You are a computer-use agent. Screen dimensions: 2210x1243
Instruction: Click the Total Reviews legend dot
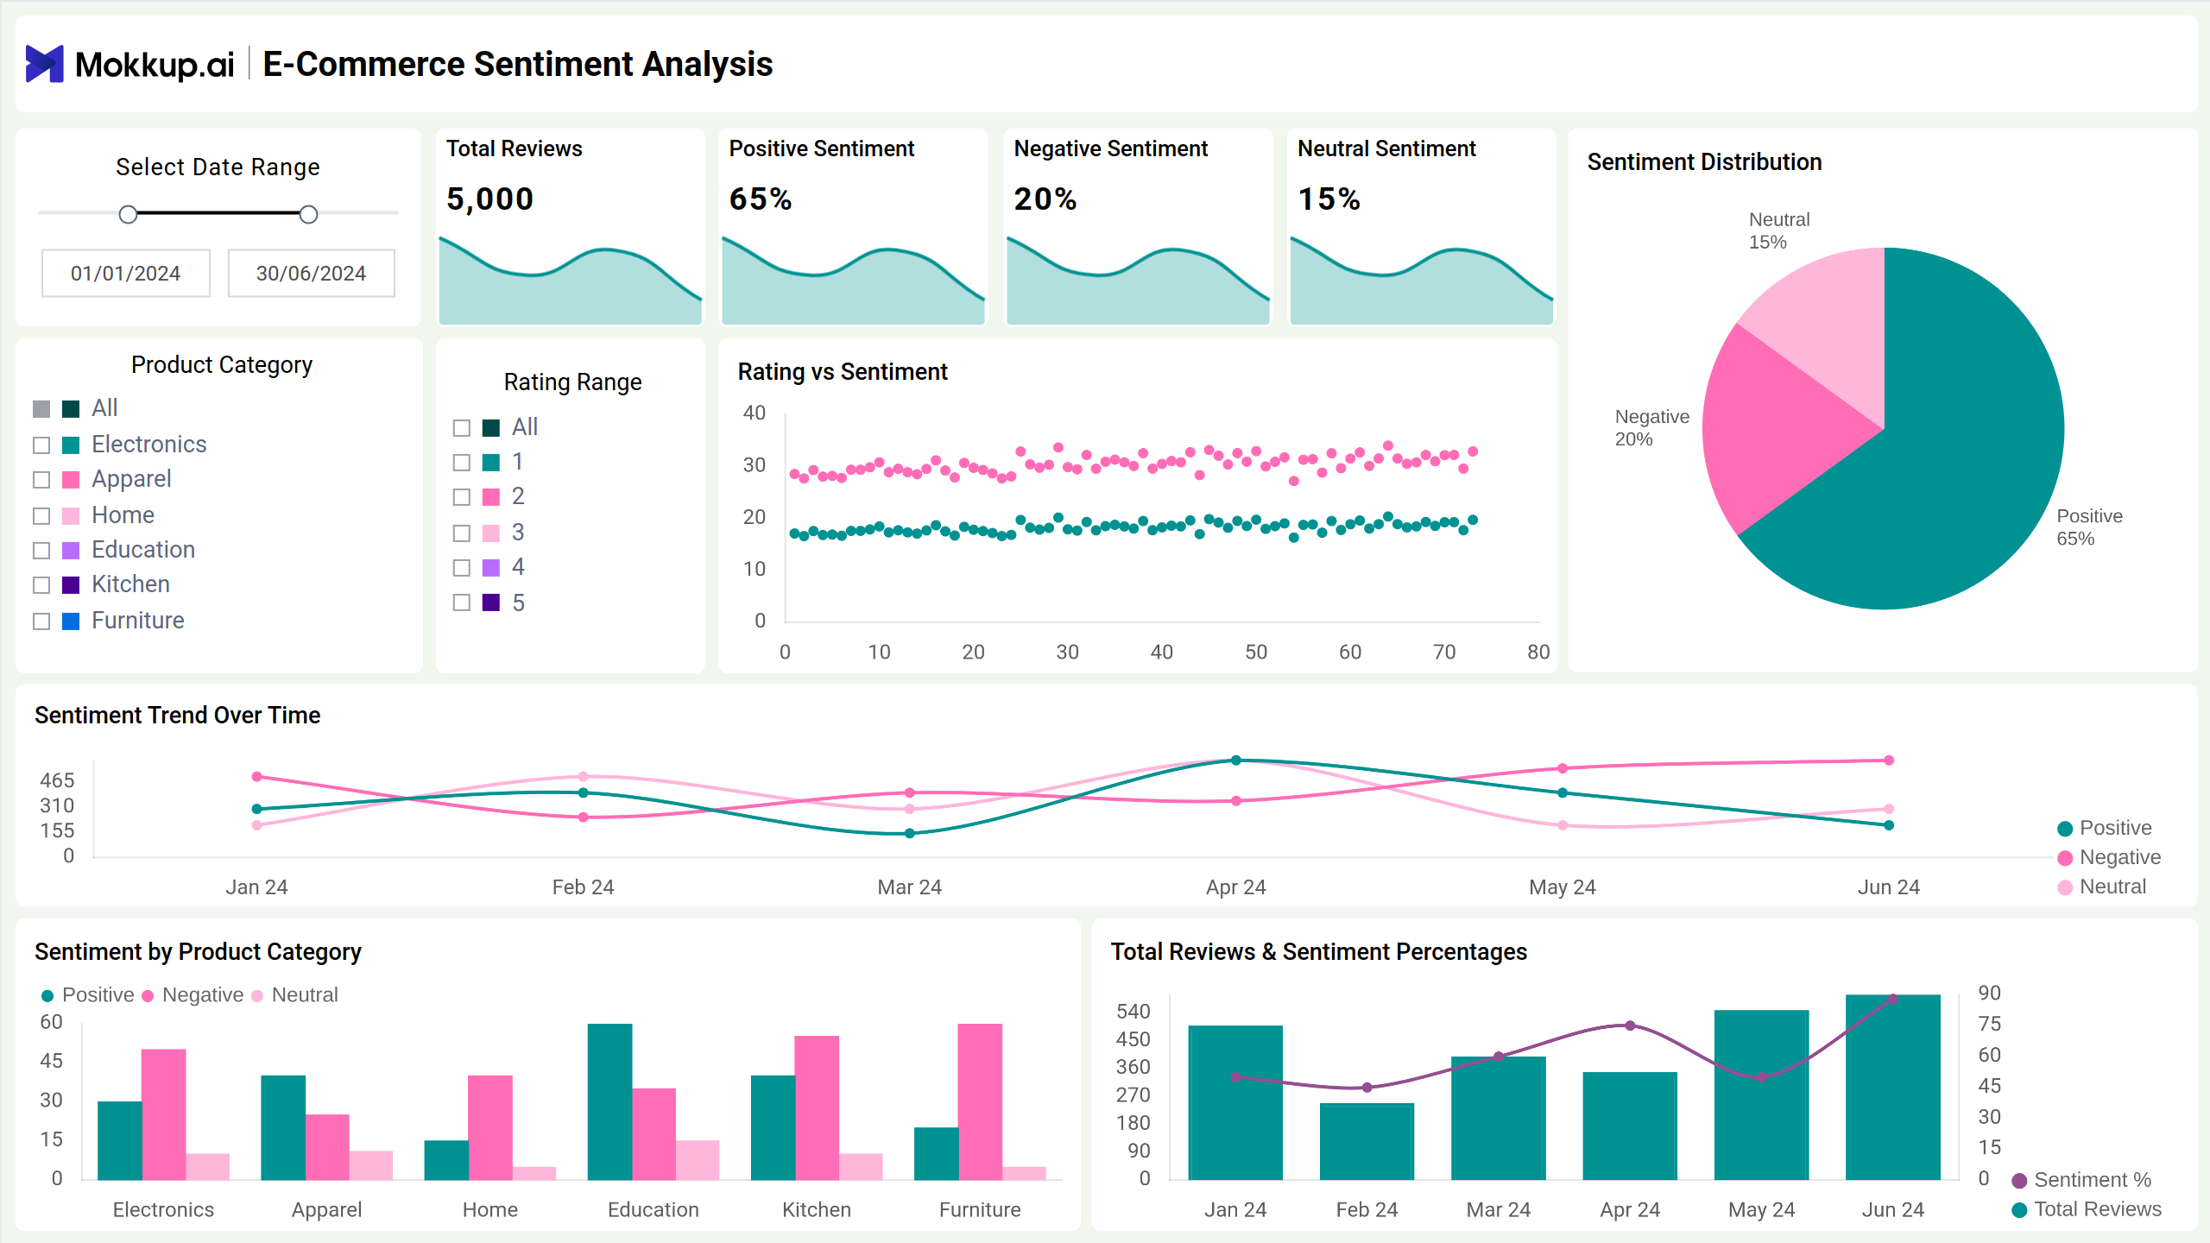click(2019, 1210)
